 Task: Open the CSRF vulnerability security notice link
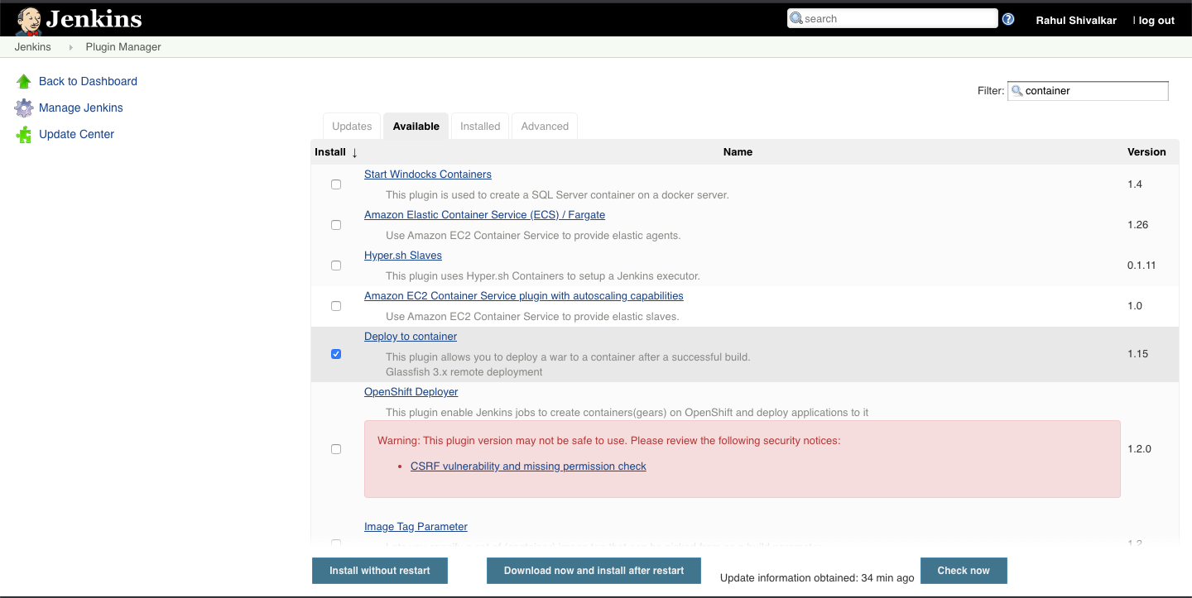[x=528, y=466]
